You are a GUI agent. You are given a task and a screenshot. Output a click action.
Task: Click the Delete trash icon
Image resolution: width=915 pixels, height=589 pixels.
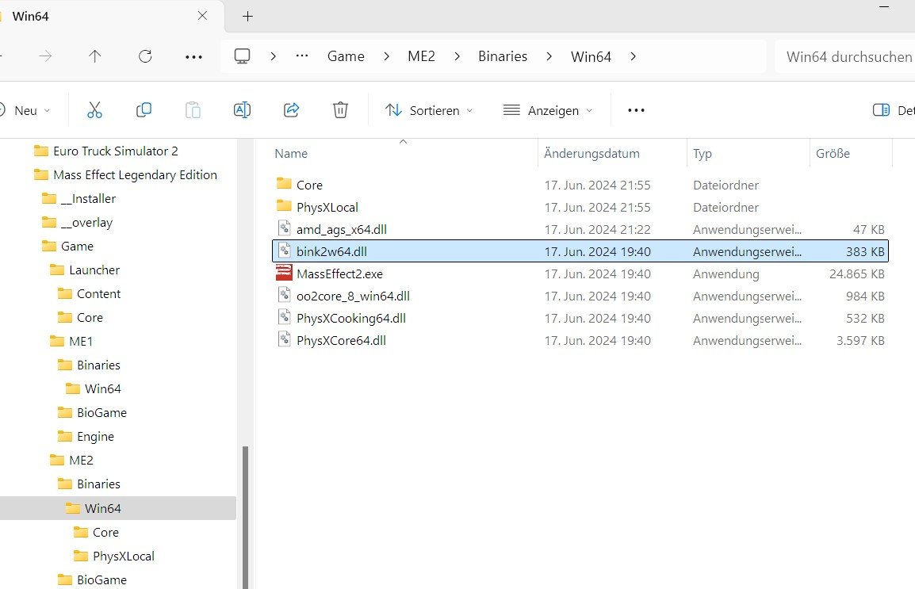point(340,109)
